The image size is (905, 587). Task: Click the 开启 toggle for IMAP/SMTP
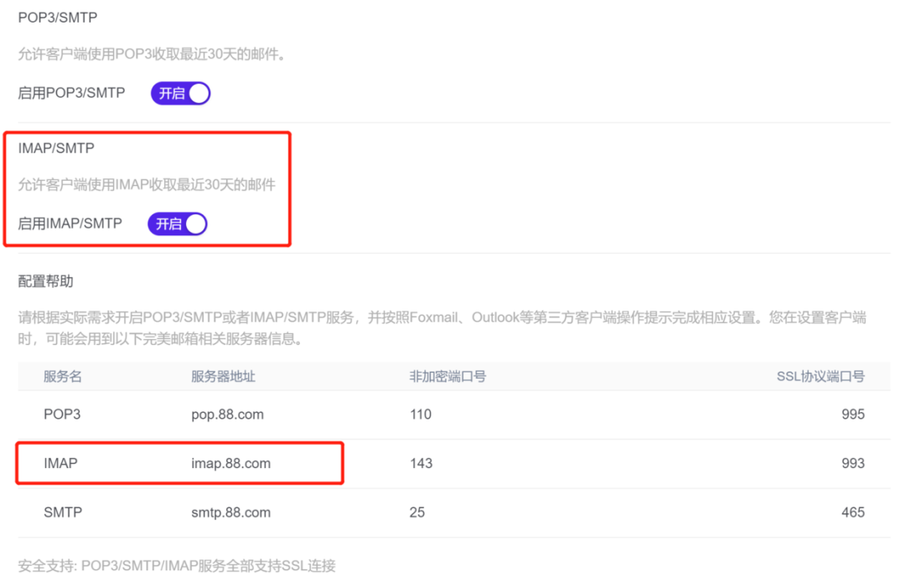click(177, 224)
